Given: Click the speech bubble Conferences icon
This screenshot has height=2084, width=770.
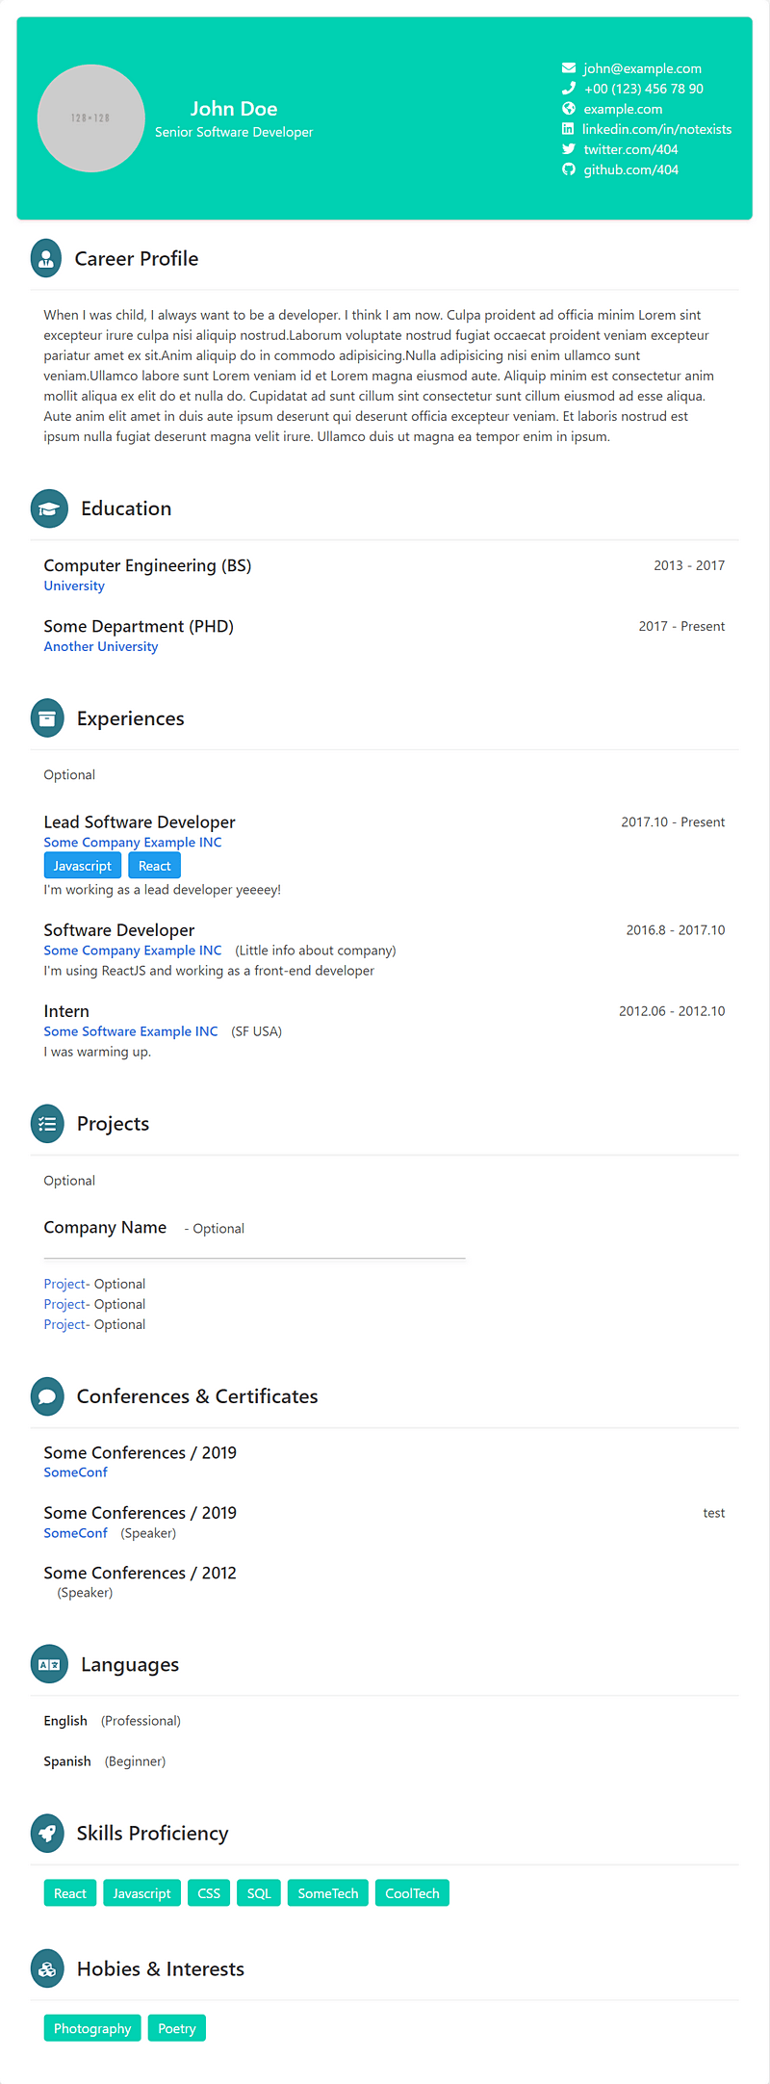Looking at the screenshot, I should click(x=47, y=1396).
